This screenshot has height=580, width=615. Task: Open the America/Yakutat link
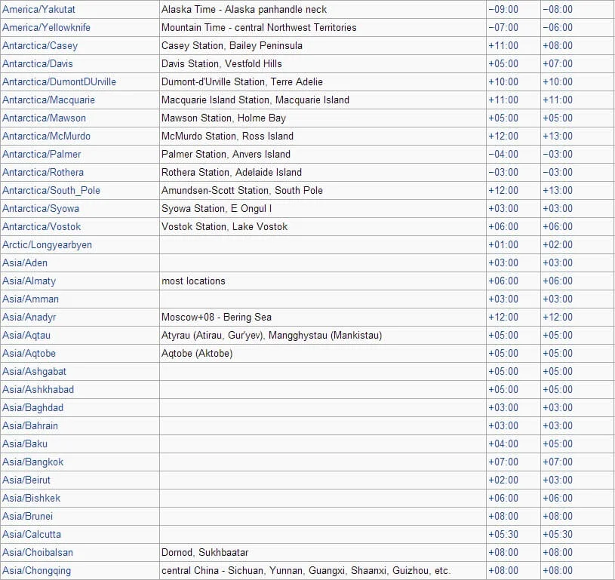click(38, 10)
